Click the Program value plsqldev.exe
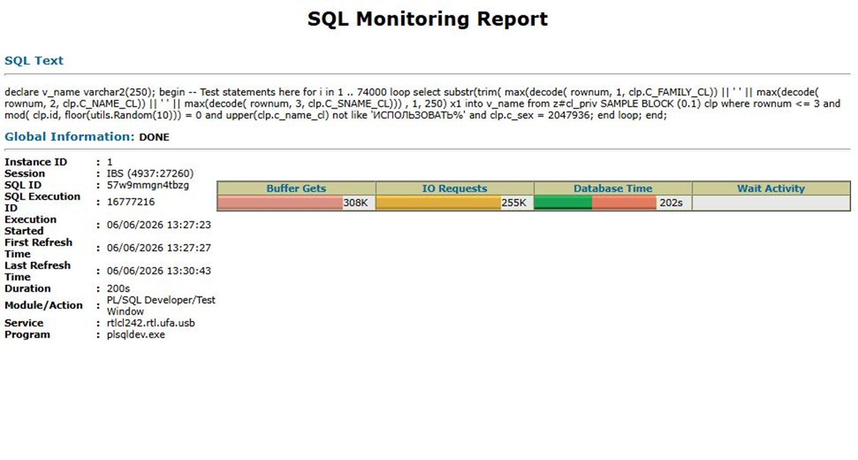Image resolution: width=858 pixels, height=460 pixels. [x=136, y=334]
